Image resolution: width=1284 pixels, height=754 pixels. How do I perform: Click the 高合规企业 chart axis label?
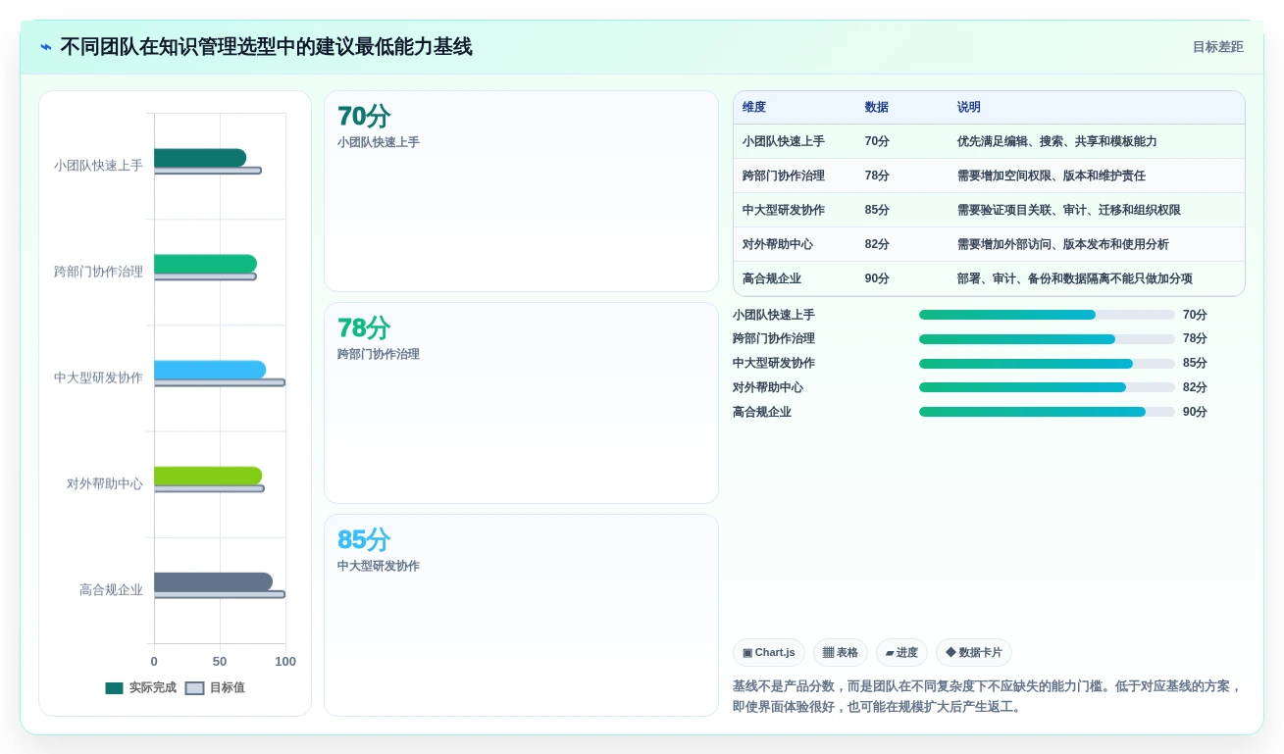tap(111, 589)
